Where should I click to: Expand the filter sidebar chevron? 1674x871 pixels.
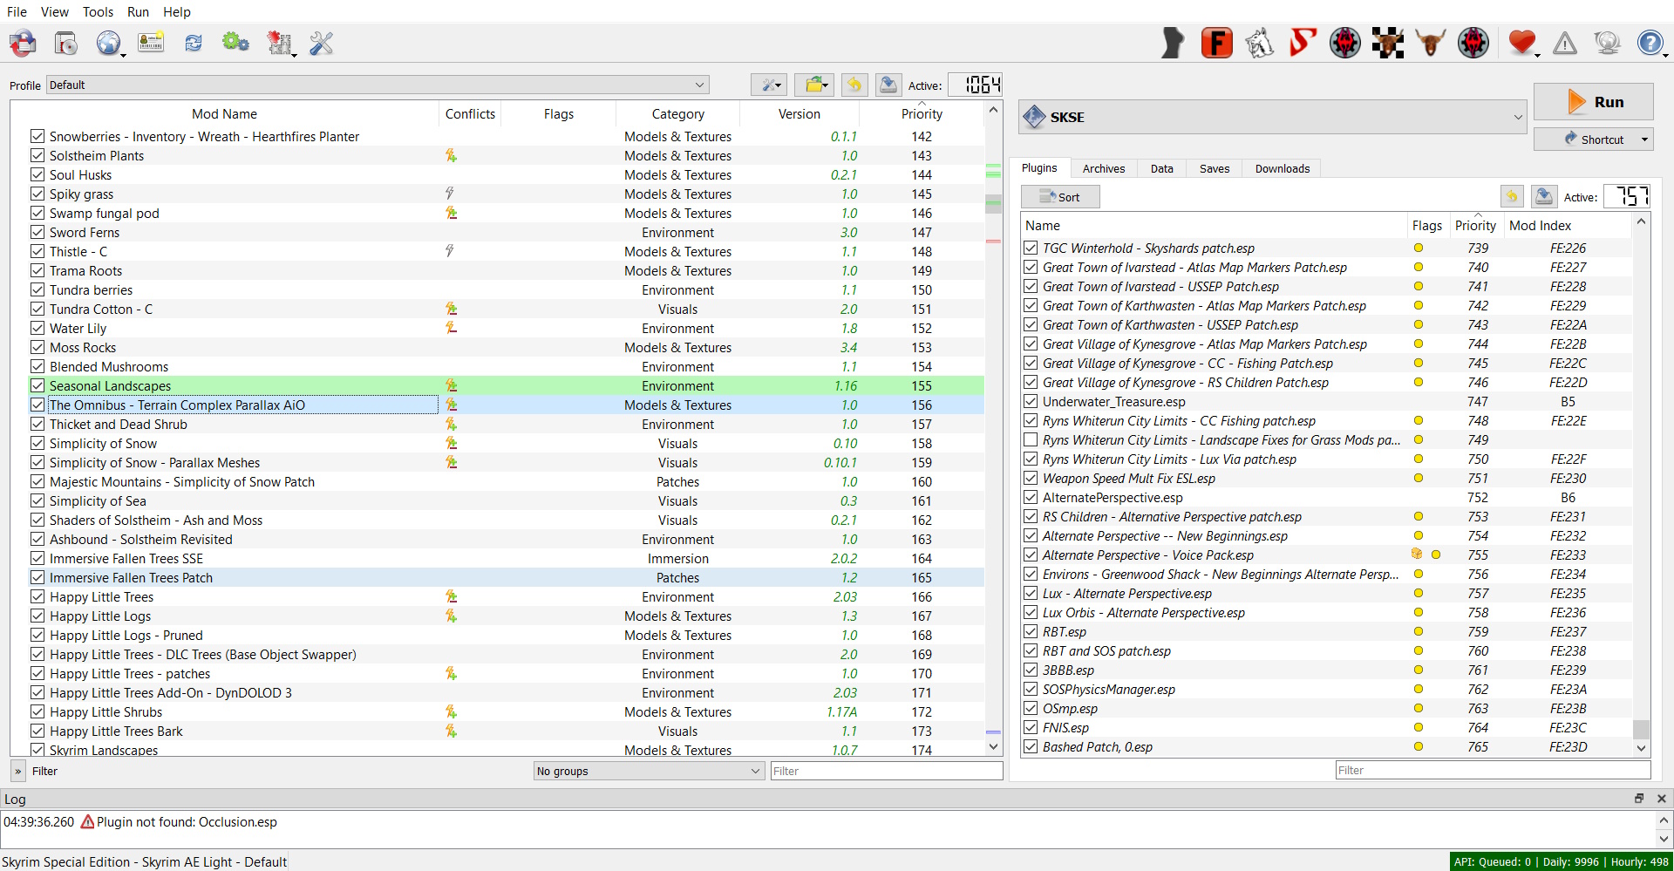point(18,771)
